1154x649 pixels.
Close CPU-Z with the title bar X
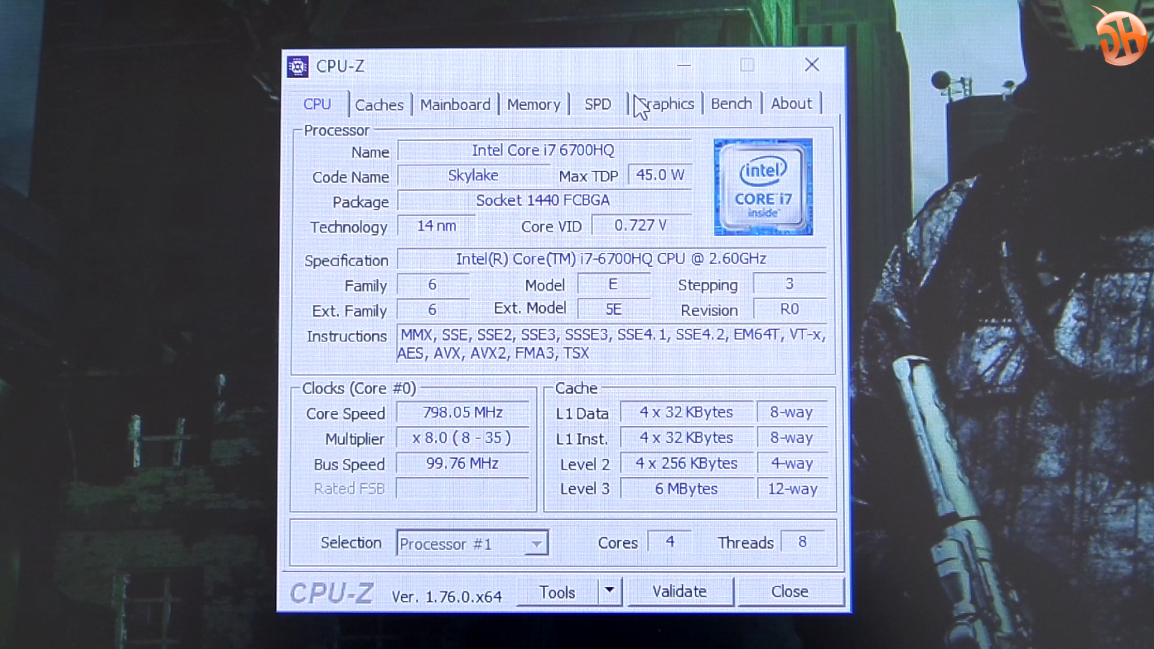tap(812, 65)
